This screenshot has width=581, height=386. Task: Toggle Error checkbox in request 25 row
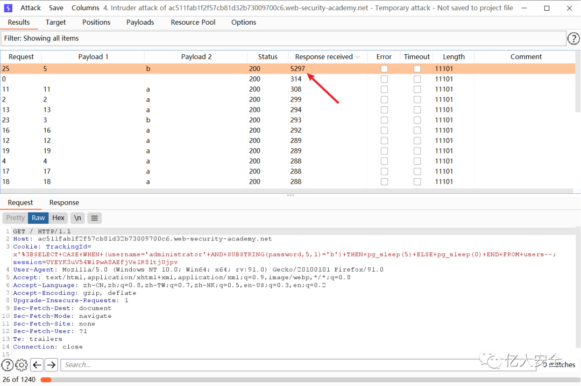(x=384, y=69)
